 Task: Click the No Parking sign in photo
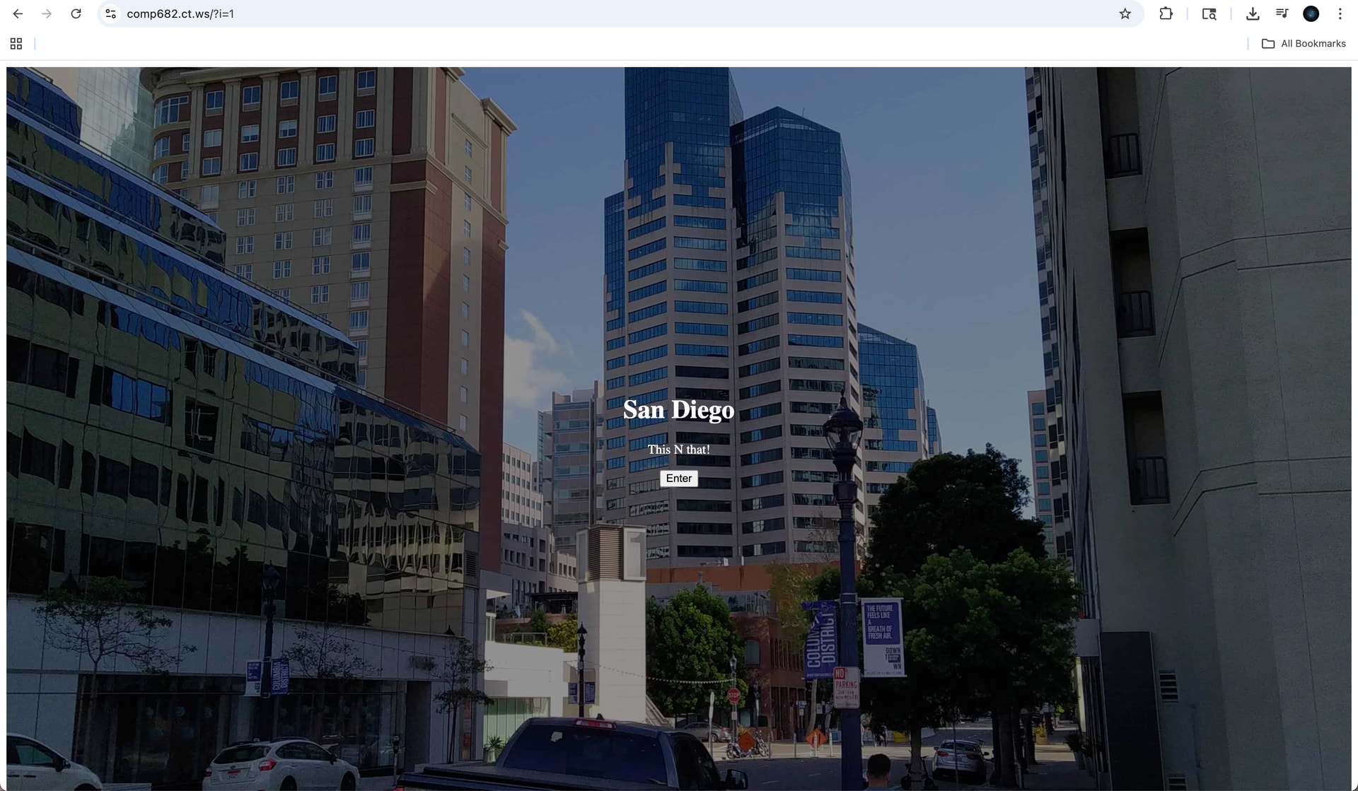[846, 686]
